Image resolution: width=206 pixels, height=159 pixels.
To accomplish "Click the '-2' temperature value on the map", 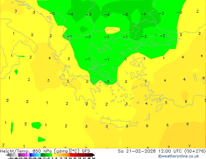I will pyautogui.click(x=162, y=36).
